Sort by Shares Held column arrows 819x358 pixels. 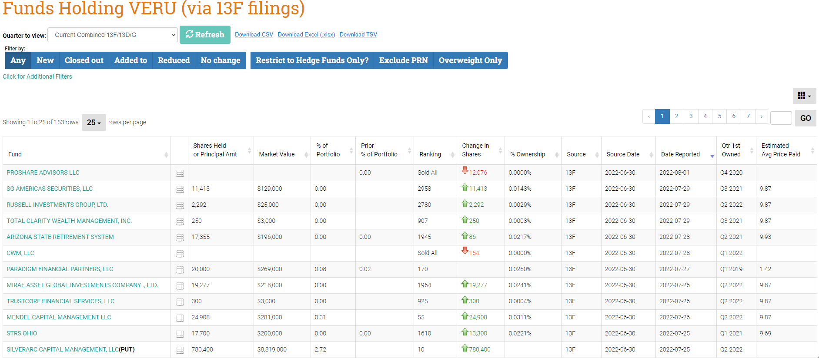[249, 150]
